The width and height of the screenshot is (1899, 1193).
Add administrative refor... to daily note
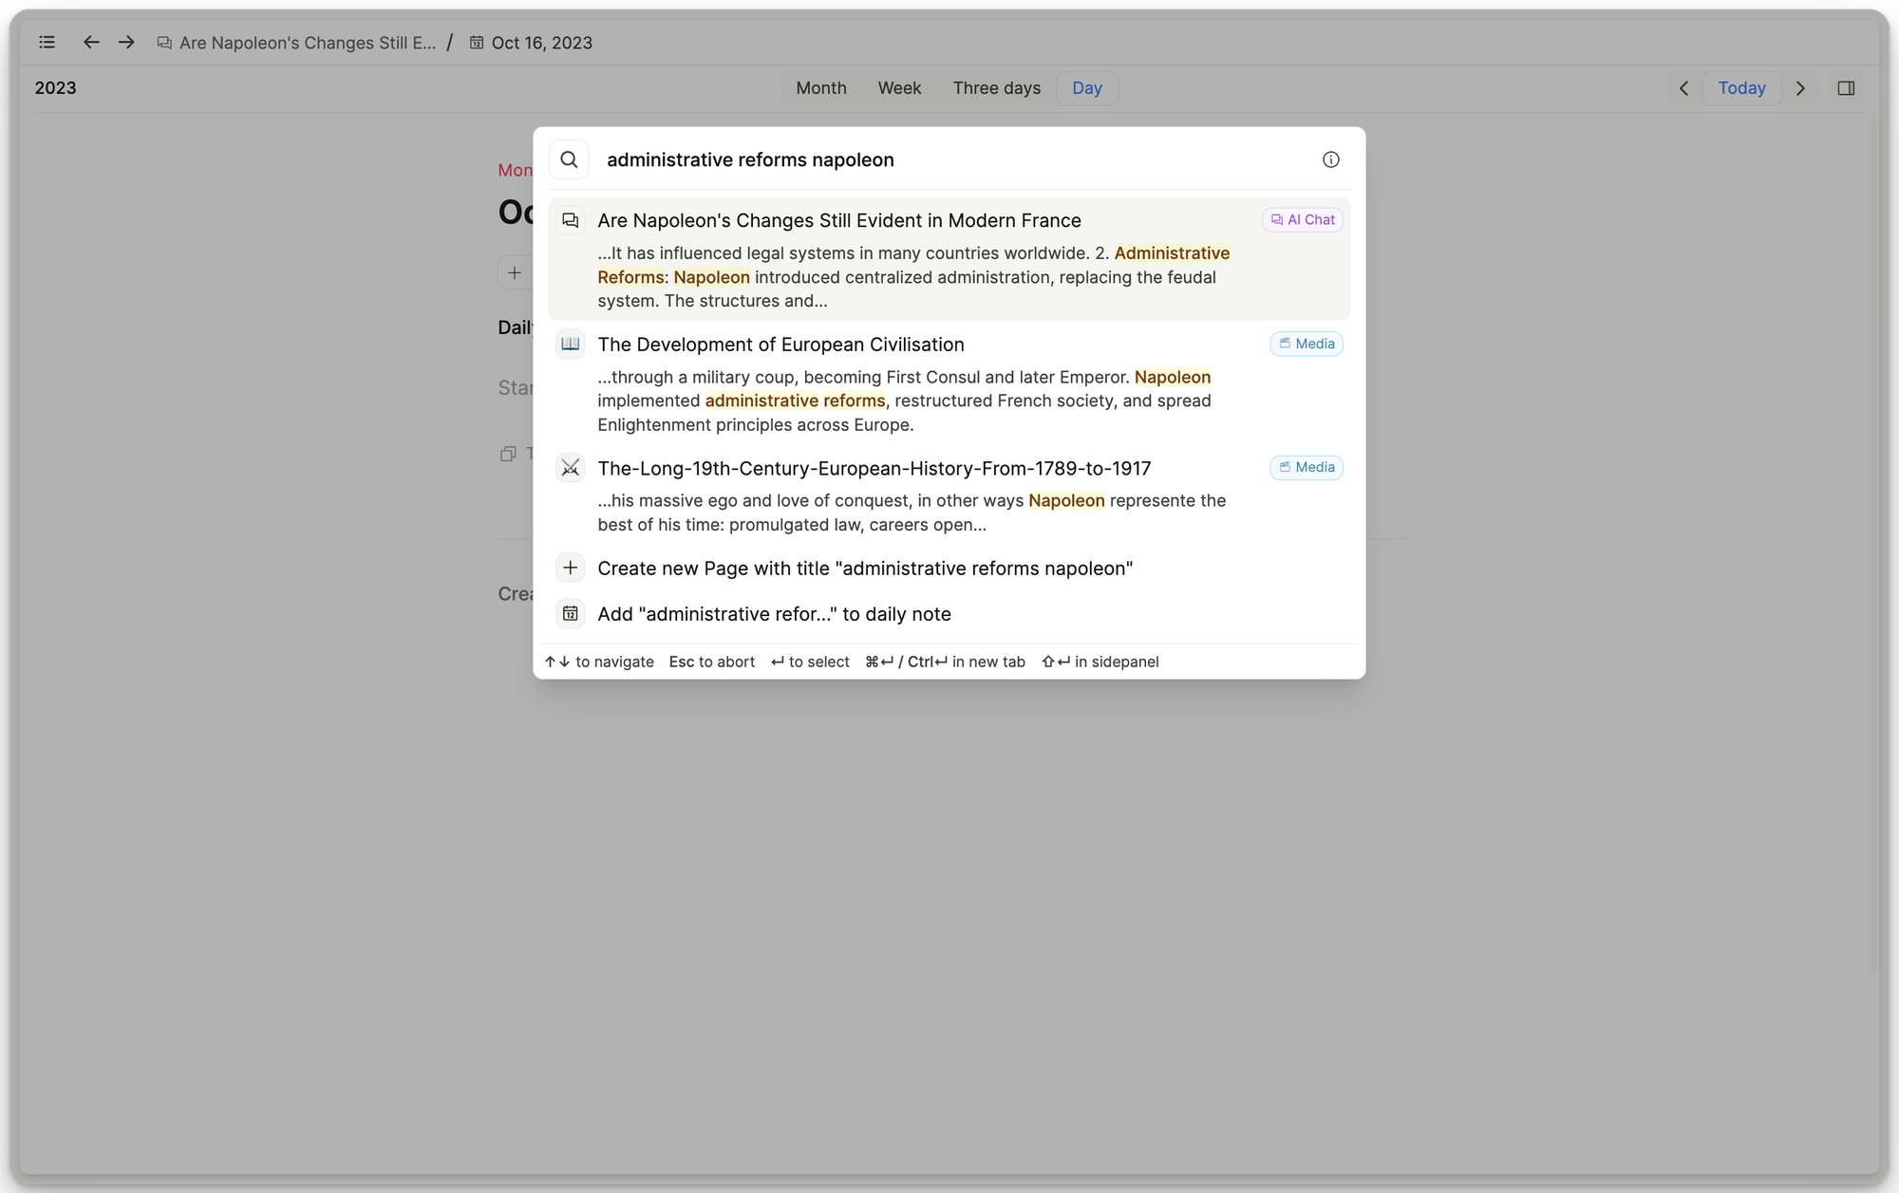pyautogui.click(x=949, y=613)
